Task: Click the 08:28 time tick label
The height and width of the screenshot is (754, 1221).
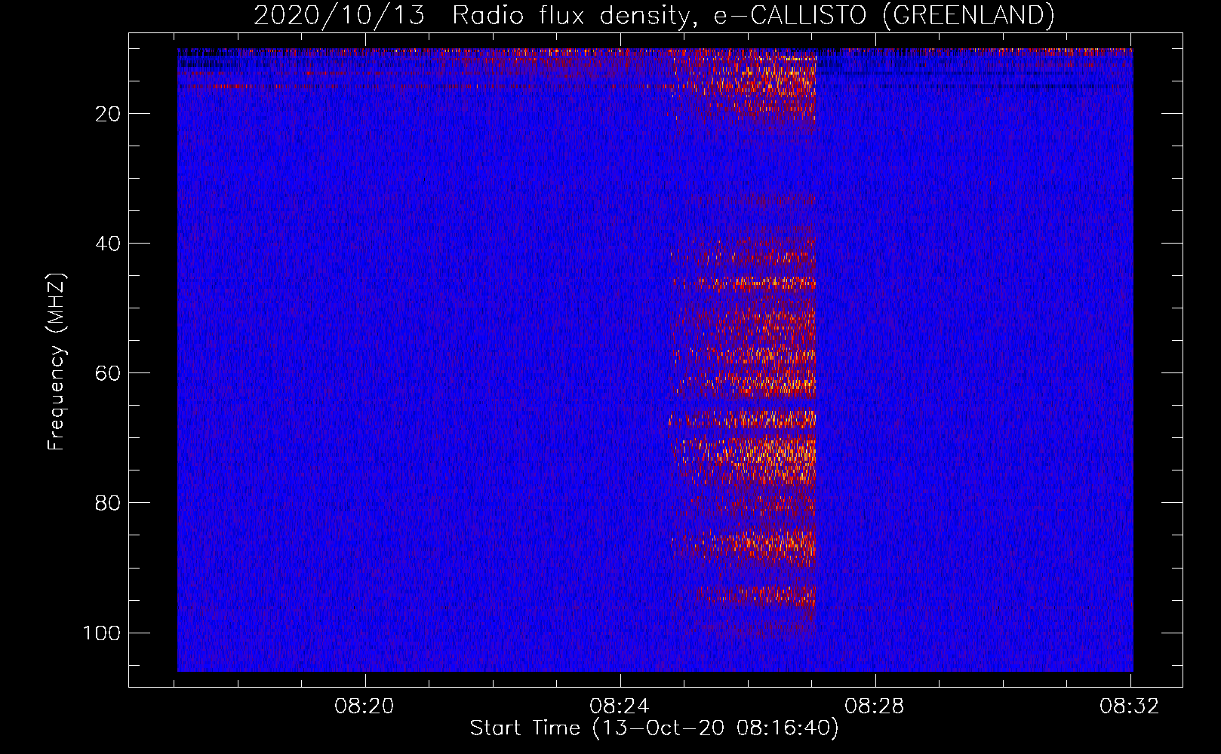Action: coord(875,706)
